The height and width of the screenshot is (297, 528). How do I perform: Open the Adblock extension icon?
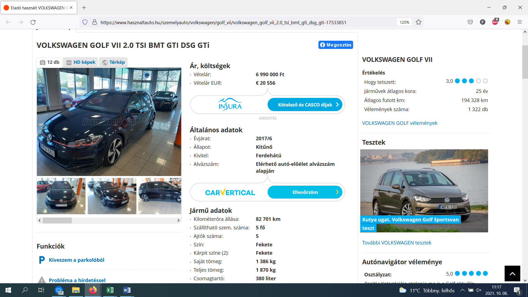pyautogui.click(x=495, y=22)
